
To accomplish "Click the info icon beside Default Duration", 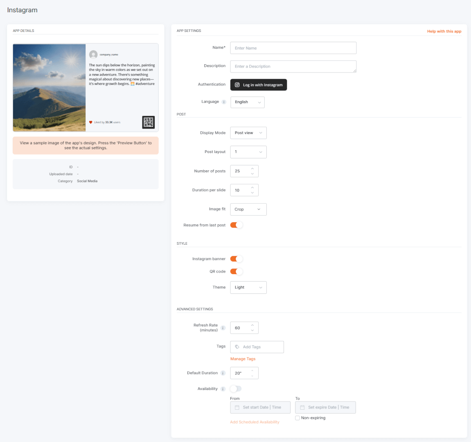I will tap(223, 373).
